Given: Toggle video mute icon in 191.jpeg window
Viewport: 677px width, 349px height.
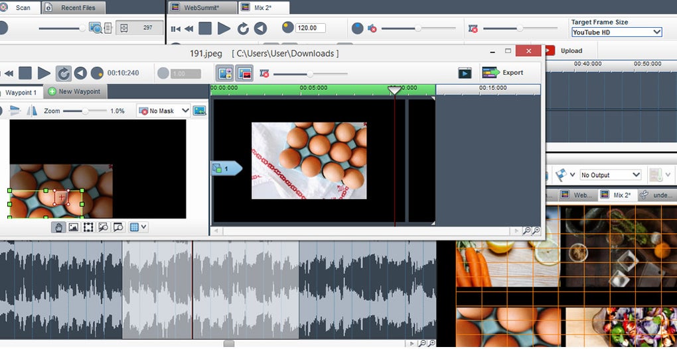Looking at the screenshot, I should coord(264,74).
